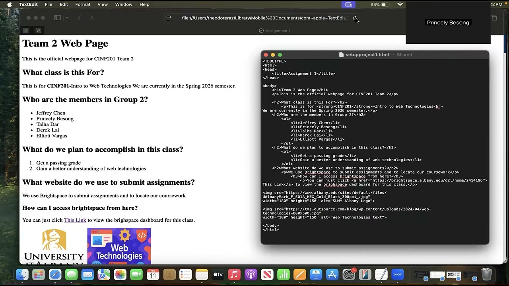Check the battery status in the menu bar

tap(381, 4)
